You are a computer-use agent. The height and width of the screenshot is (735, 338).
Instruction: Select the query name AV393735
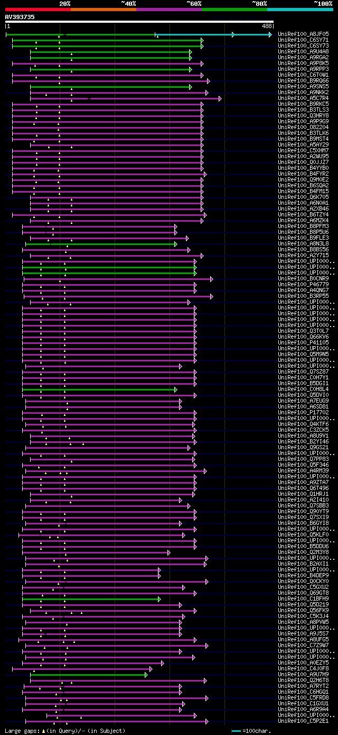(20, 17)
